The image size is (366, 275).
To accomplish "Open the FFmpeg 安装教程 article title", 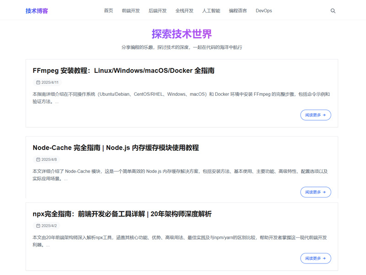I will coord(124,71).
